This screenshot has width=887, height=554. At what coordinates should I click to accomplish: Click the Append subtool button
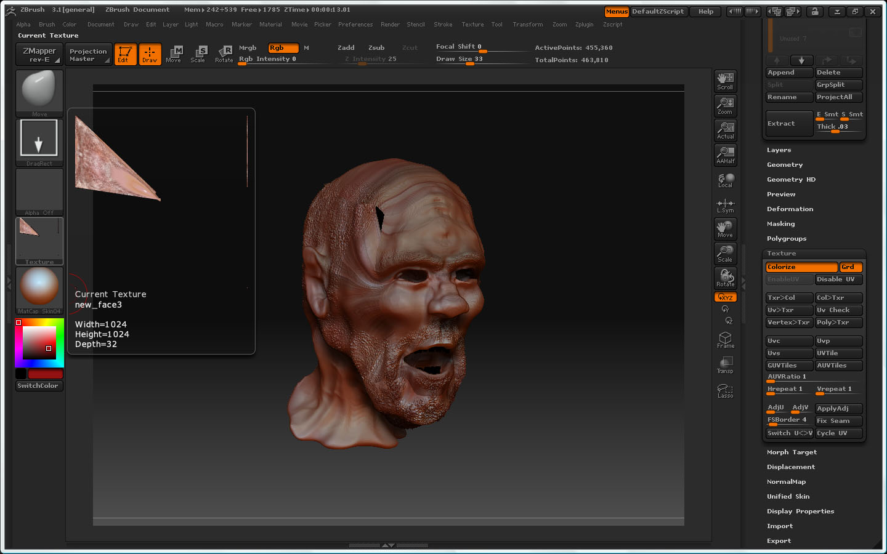(789, 73)
